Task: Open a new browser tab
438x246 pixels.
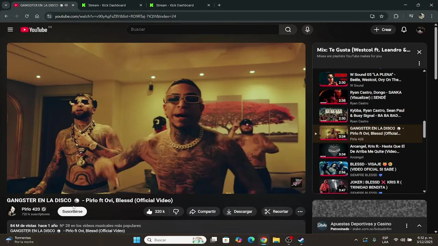Action: (x=219, y=5)
